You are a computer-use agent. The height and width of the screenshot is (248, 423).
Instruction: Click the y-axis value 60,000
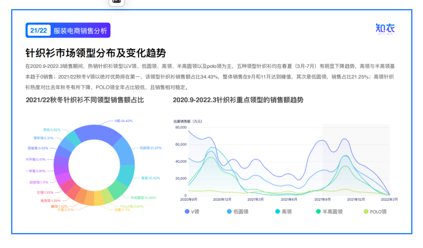click(181, 144)
